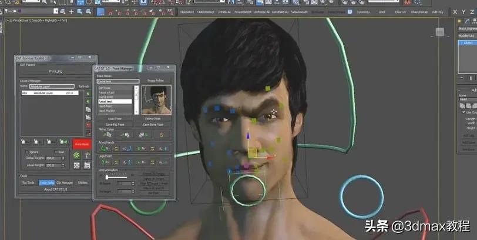Select the Absolute Layer row in layers list

pyautogui.click(x=49, y=93)
